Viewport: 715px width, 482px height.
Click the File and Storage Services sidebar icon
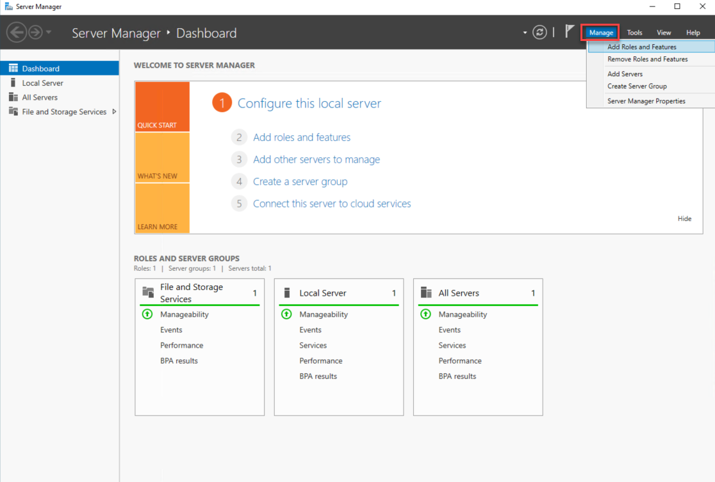13,111
